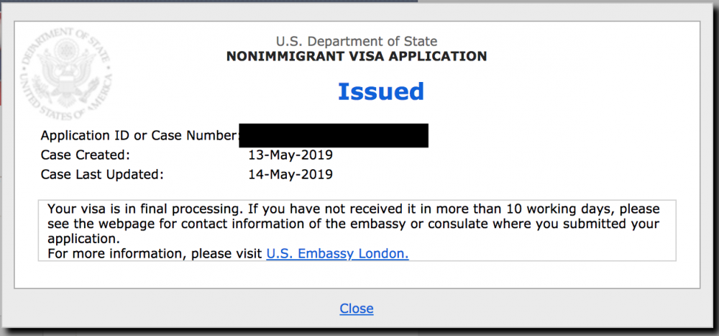Click the 'For more information, please visit' text
The width and height of the screenshot is (719, 336).
tap(155, 253)
